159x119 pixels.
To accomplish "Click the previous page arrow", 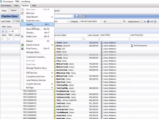I will point(6,31).
